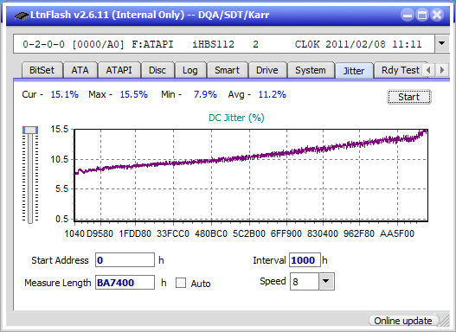Open the ATAPI tab
This screenshot has width=456, height=332.
[119, 70]
